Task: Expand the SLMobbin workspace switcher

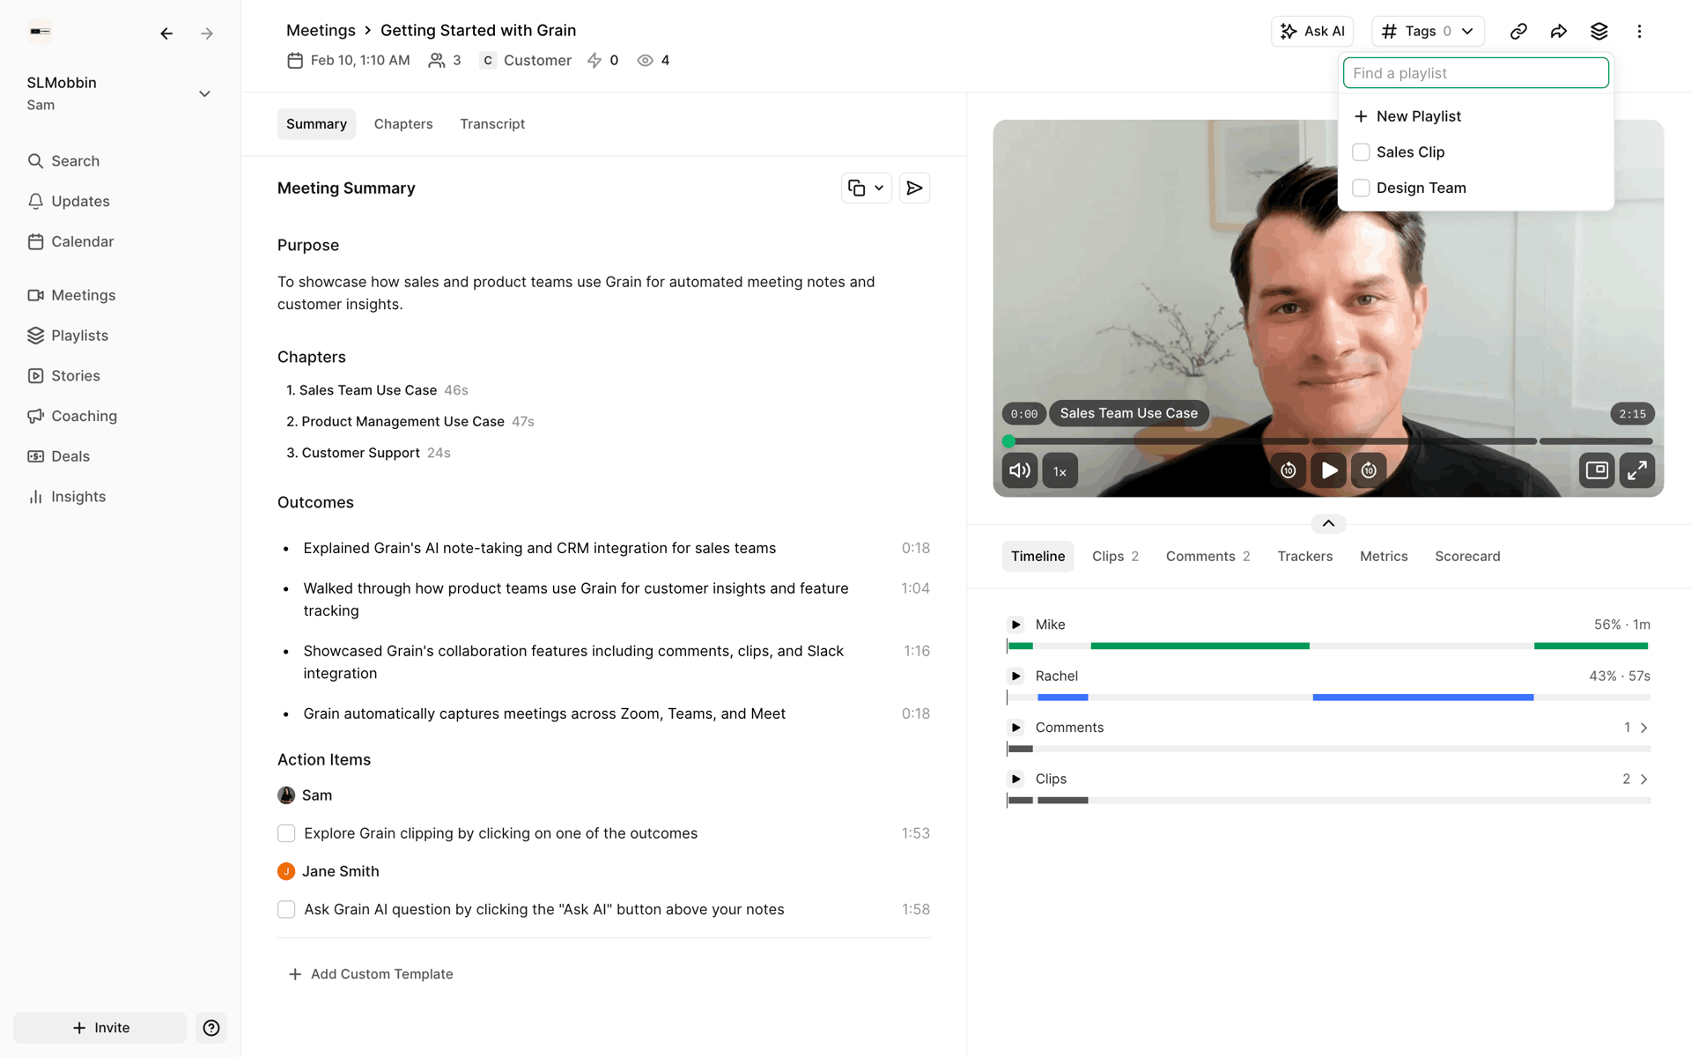Action: pos(204,93)
